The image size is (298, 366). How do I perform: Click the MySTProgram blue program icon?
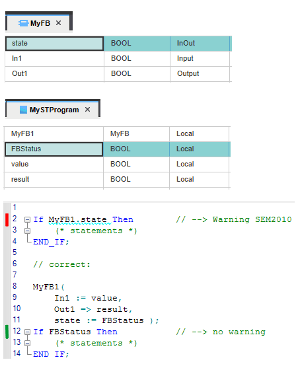[23, 110]
